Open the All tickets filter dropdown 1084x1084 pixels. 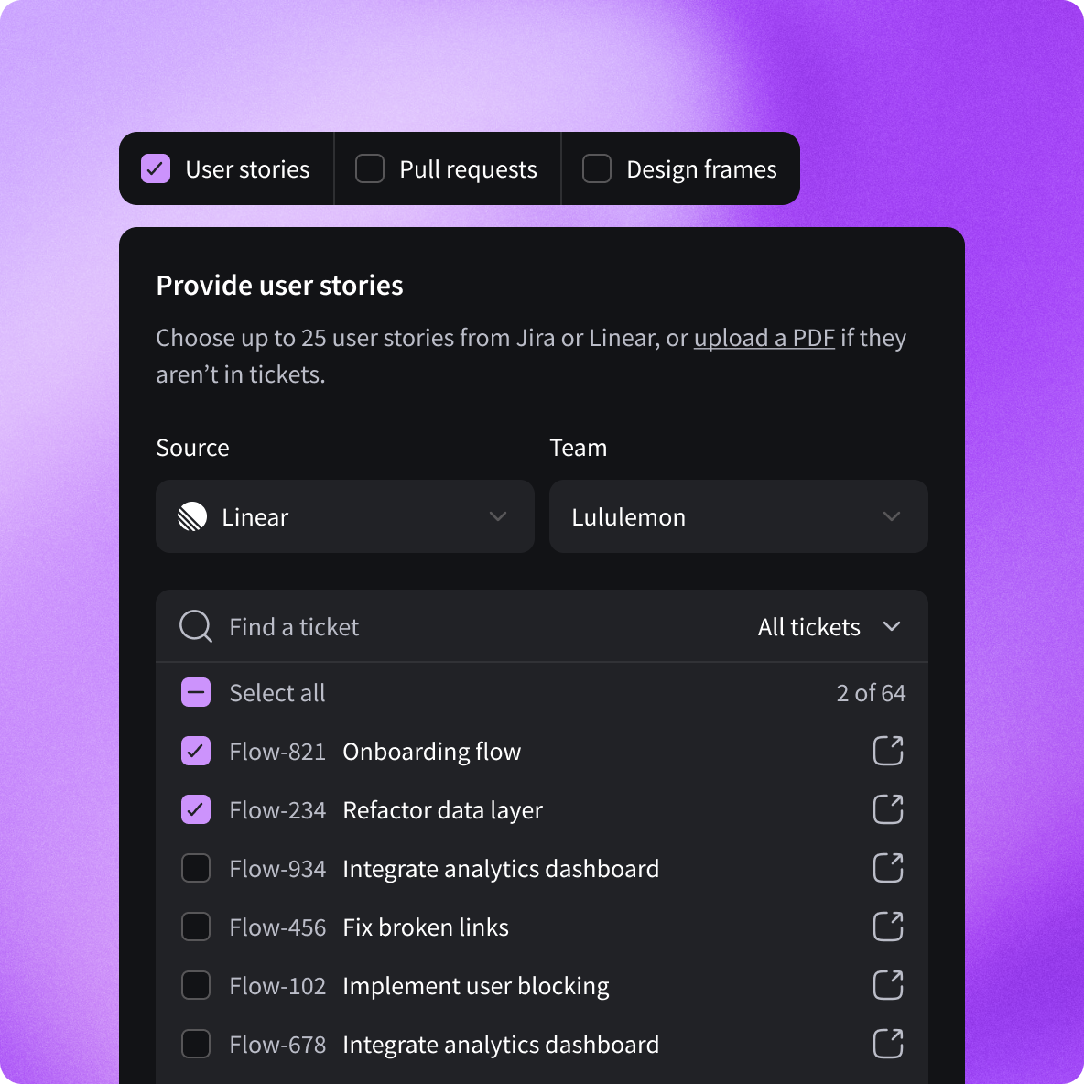(828, 626)
